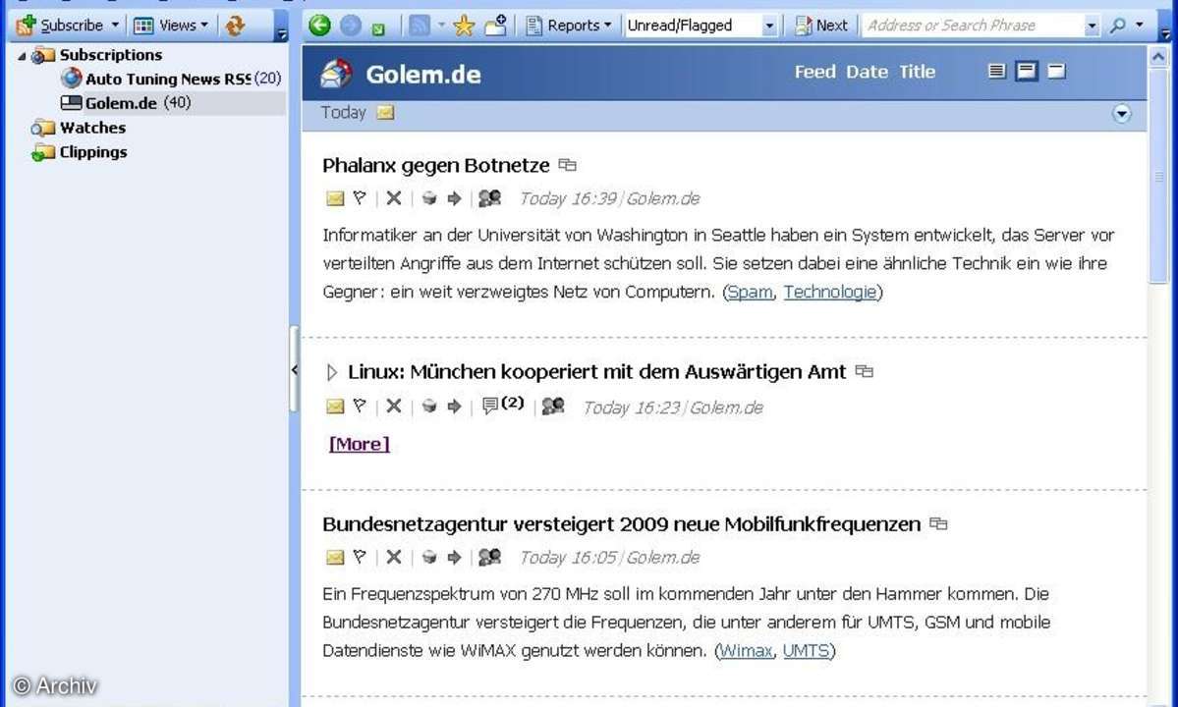This screenshot has height=707, width=1178.
Task: Open the Reports dropdown menu
Action: click(569, 26)
